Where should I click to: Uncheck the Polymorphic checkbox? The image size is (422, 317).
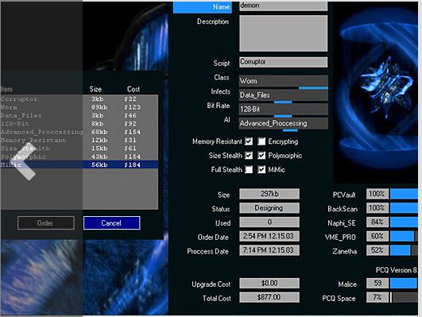pyautogui.click(x=261, y=155)
